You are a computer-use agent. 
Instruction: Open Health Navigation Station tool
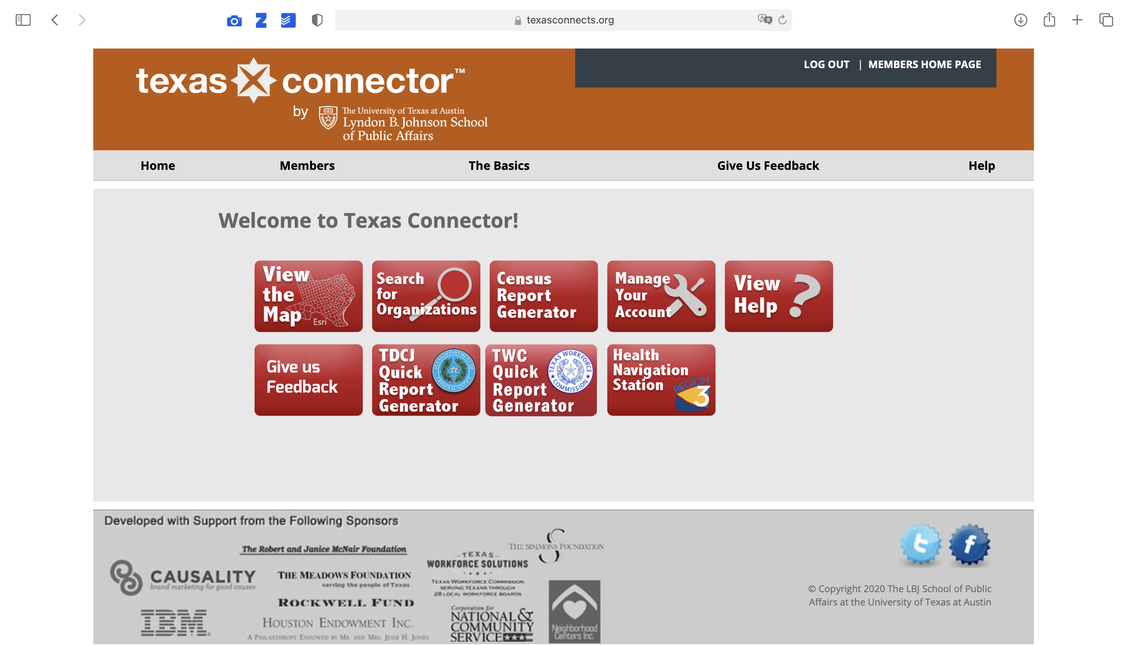point(661,380)
